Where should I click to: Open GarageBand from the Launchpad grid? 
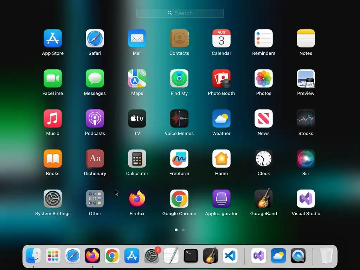[x=264, y=198]
